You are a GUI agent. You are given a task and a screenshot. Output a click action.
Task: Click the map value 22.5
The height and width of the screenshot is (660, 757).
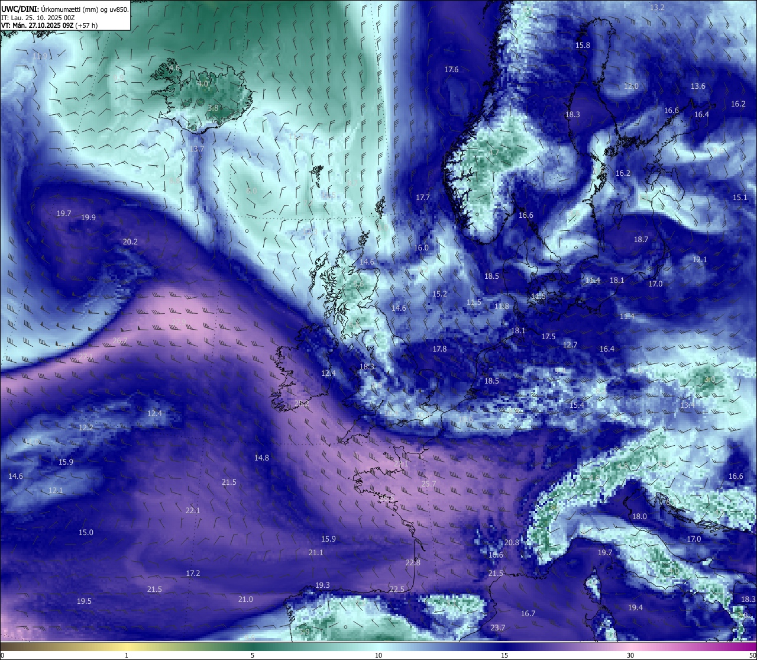(x=397, y=590)
